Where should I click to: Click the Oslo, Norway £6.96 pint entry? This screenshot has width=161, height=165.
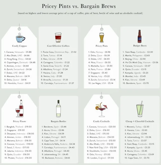99,52
